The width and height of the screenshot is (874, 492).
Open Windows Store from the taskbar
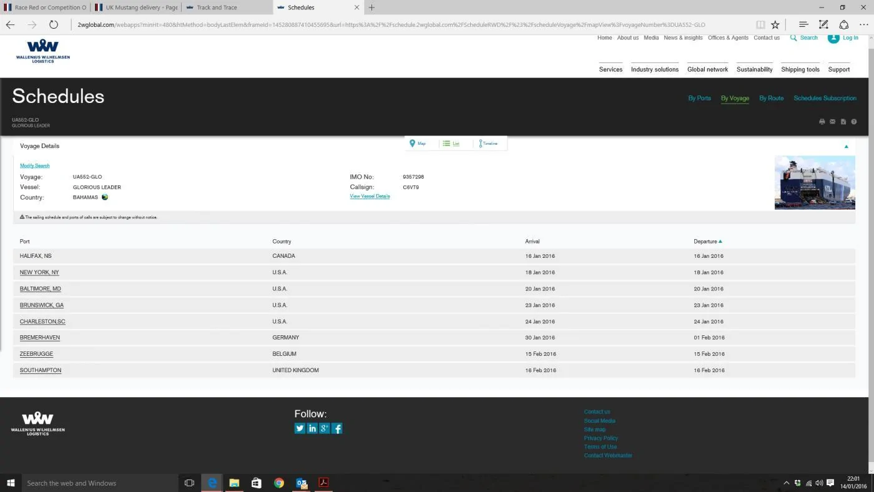pos(257,483)
